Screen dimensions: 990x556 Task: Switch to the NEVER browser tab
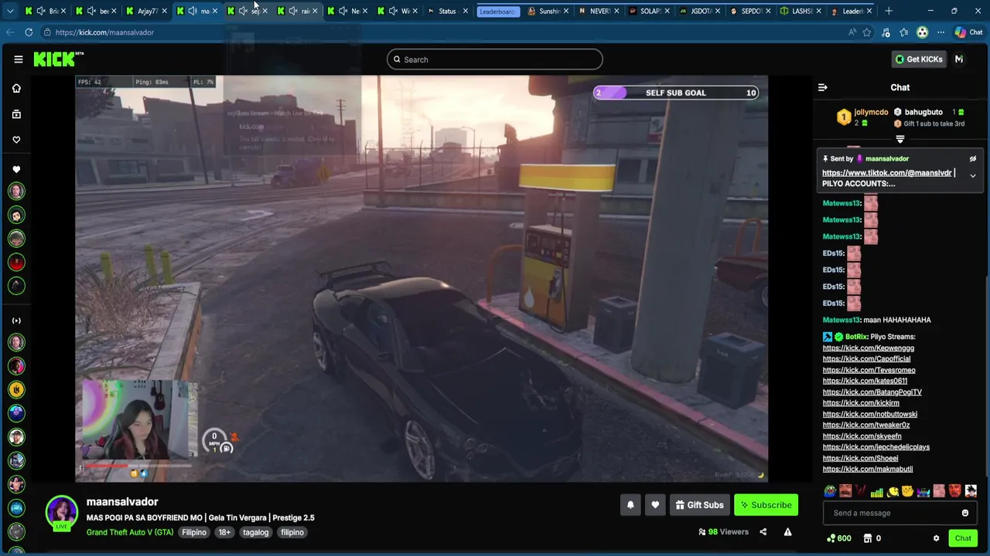(599, 11)
